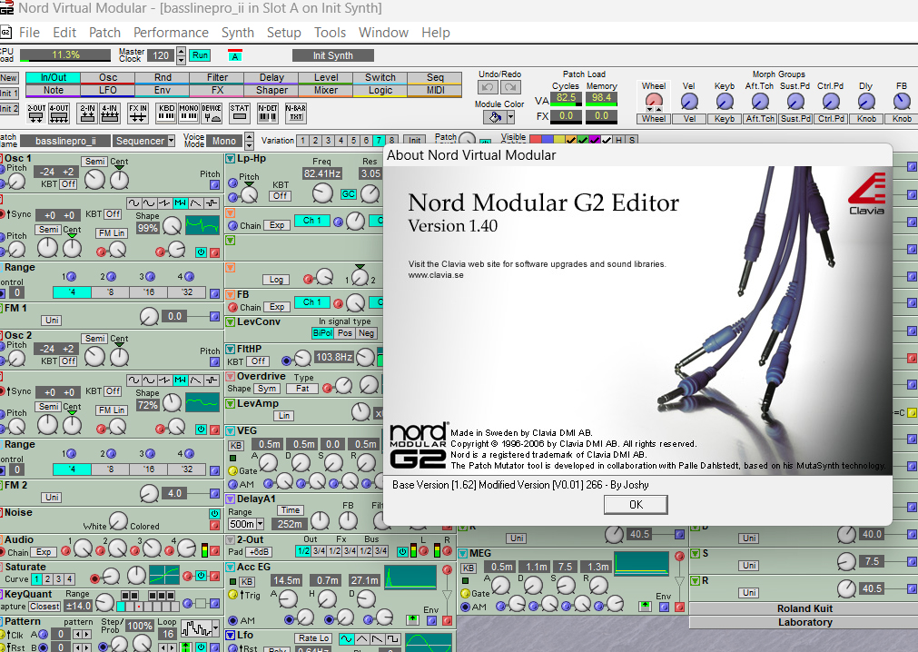Click the Undo arrow icon
This screenshot has height=652, width=918.
pos(488,87)
